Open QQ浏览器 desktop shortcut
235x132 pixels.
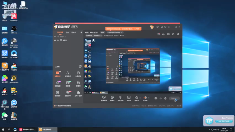14,54
